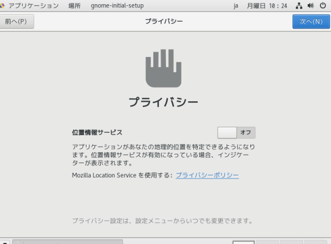The image size is (331, 244).
Task: Open the gnome-initial-setup app menu
Action: (x=117, y=6)
